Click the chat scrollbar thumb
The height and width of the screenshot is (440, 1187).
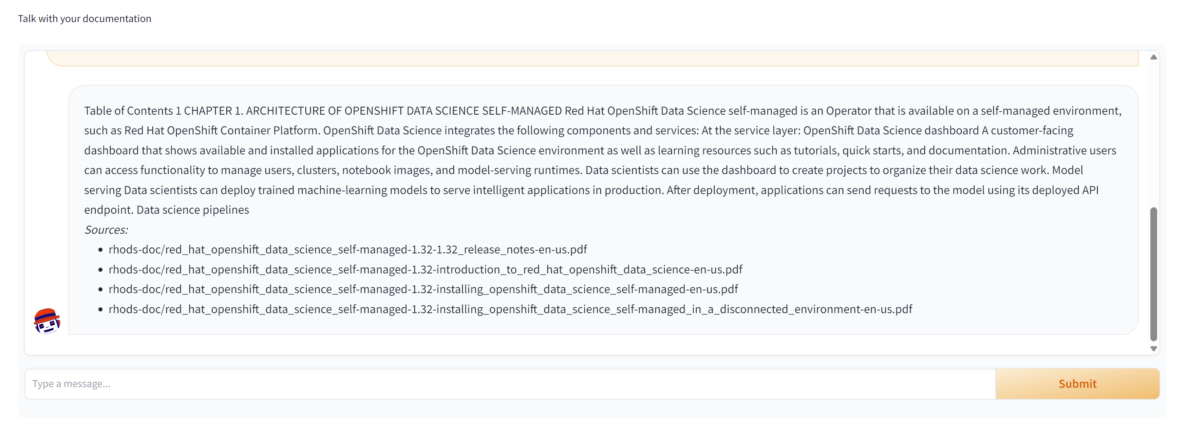coord(1153,274)
